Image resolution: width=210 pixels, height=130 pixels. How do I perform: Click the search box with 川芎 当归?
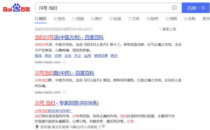pos(103,8)
